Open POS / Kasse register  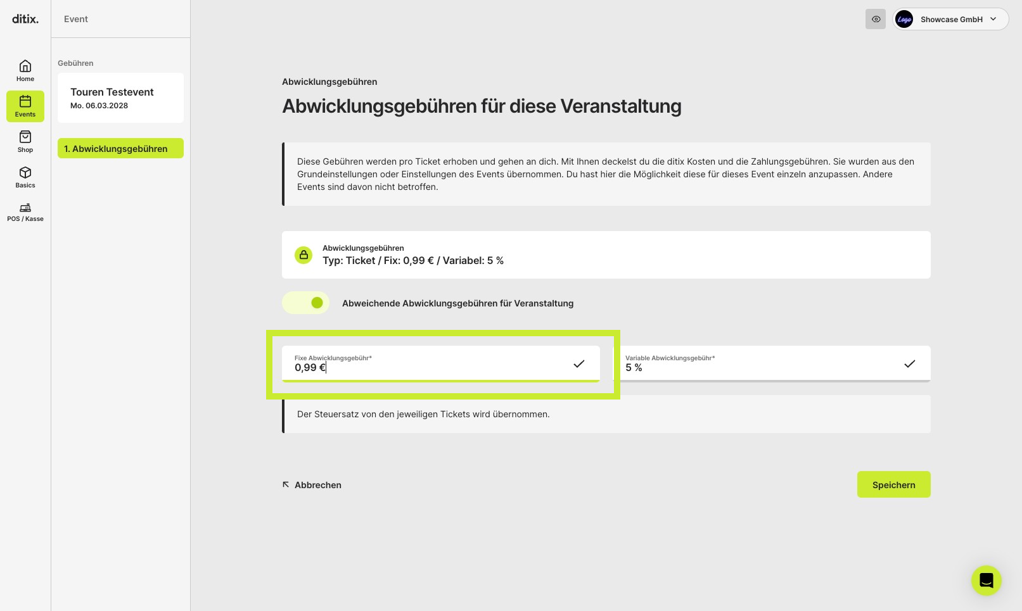coord(25,213)
